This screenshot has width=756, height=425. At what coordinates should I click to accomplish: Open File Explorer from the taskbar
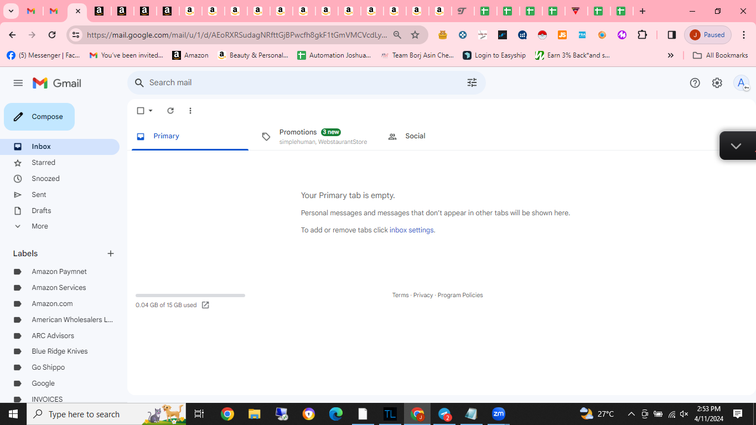[x=254, y=414]
